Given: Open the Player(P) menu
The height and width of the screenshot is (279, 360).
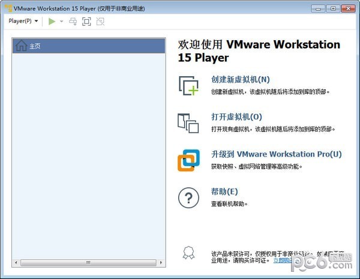Looking at the screenshot, I should pyautogui.click(x=23, y=21).
